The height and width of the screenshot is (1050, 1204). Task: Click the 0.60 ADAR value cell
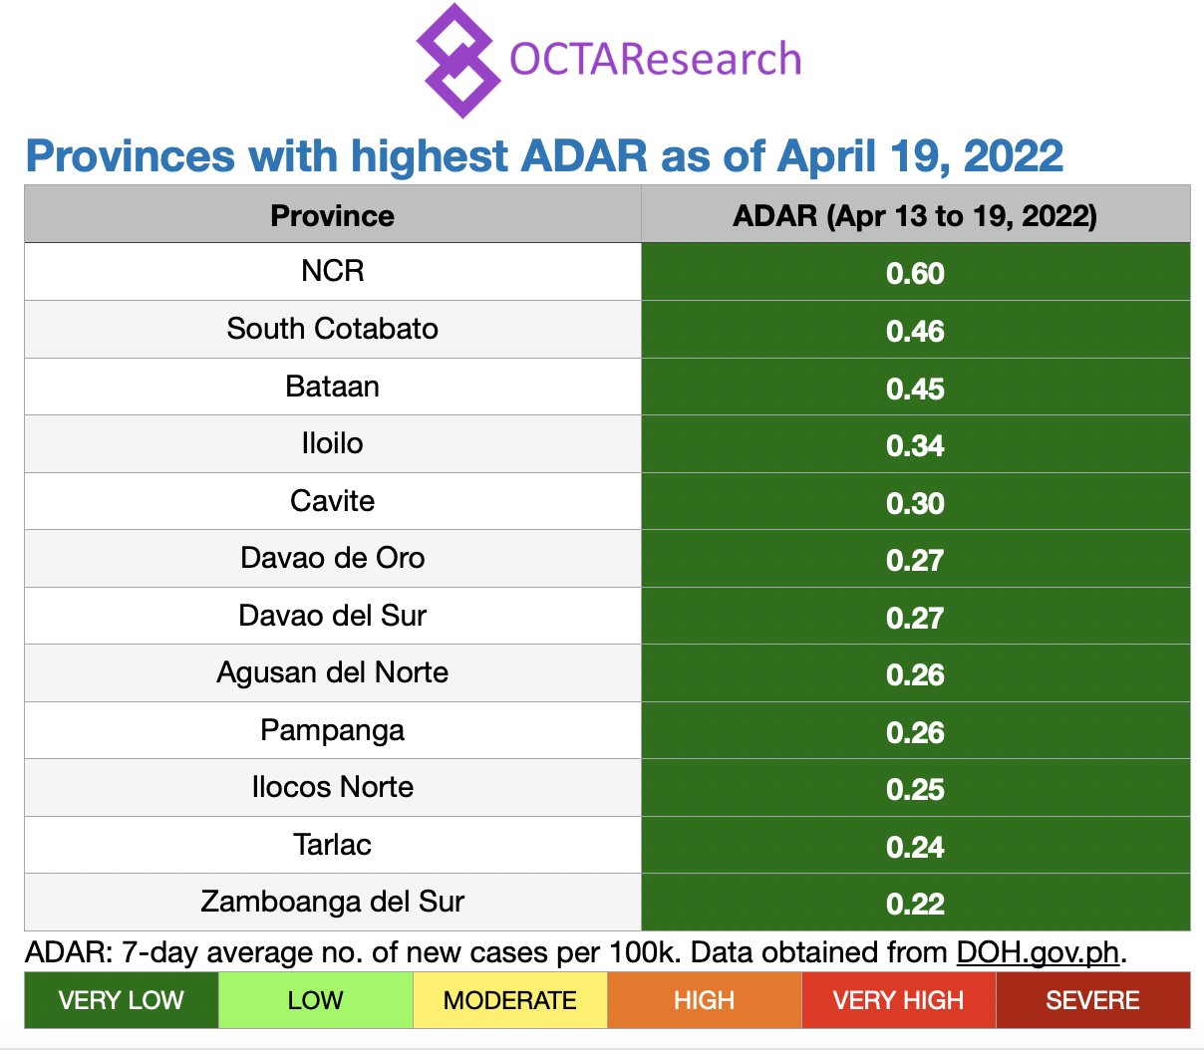click(914, 273)
